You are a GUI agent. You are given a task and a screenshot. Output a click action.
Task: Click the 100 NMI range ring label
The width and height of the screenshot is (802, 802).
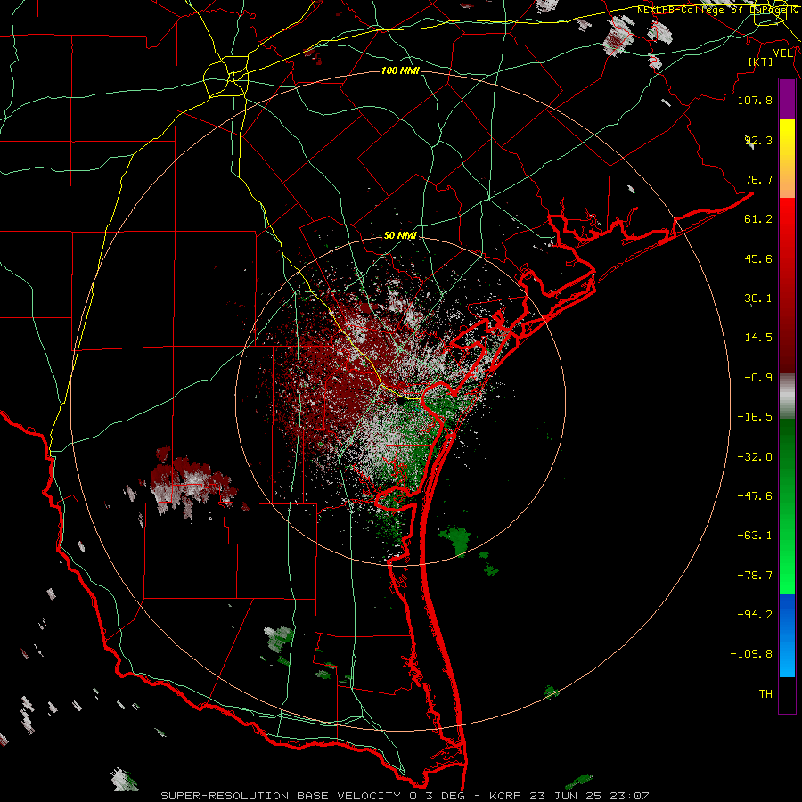tap(400, 70)
